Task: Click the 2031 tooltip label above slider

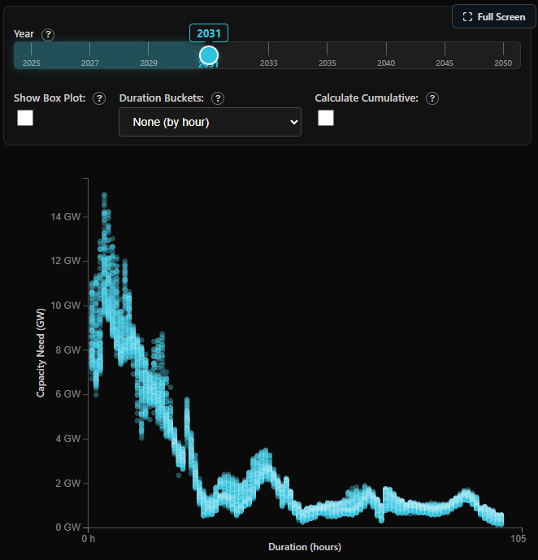Action: coord(209,33)
